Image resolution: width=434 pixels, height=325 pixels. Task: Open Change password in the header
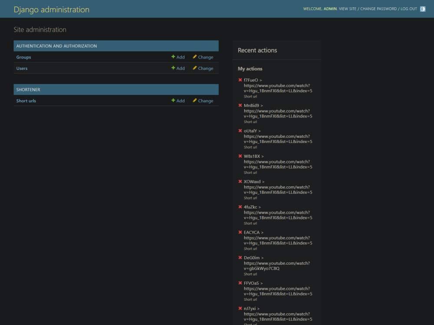point(378,9)
